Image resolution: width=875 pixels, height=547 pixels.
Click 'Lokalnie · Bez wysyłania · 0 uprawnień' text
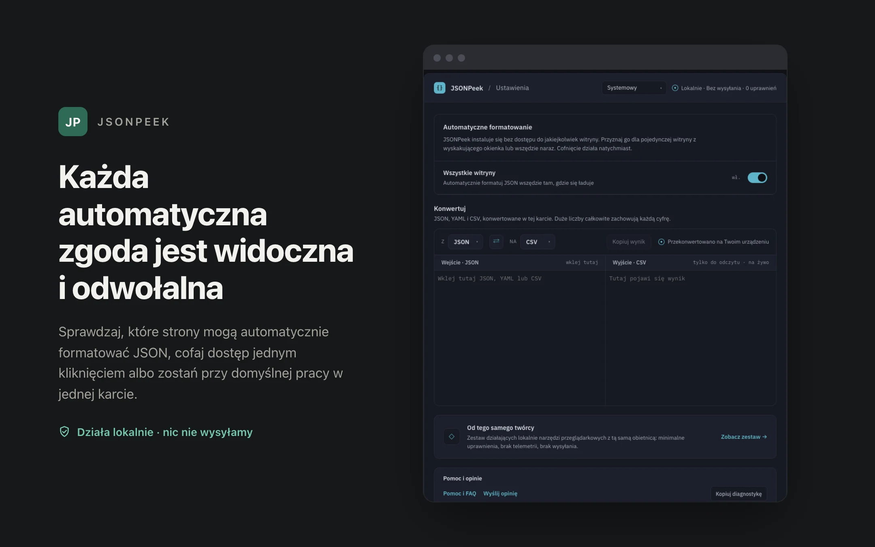click(x=728, y=88)
